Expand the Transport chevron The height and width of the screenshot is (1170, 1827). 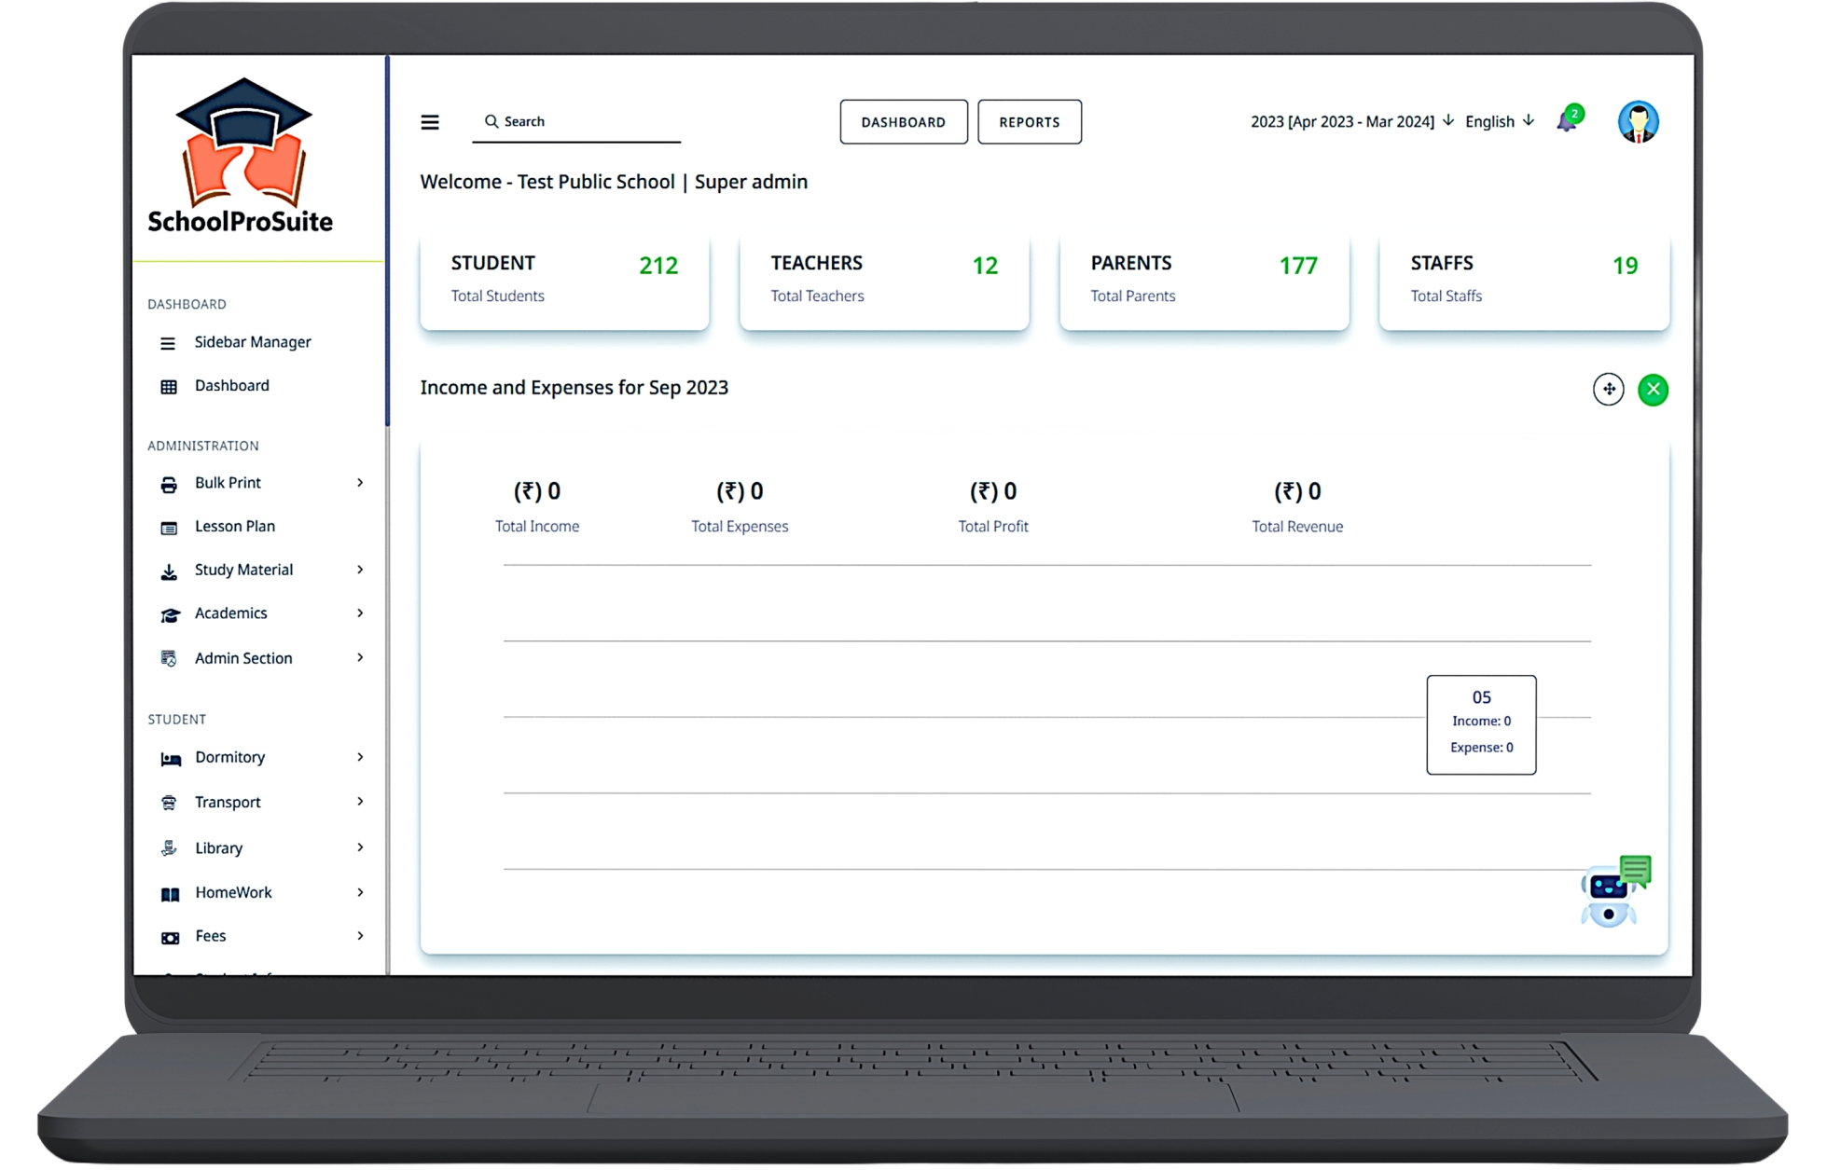(x=360, y=802)
